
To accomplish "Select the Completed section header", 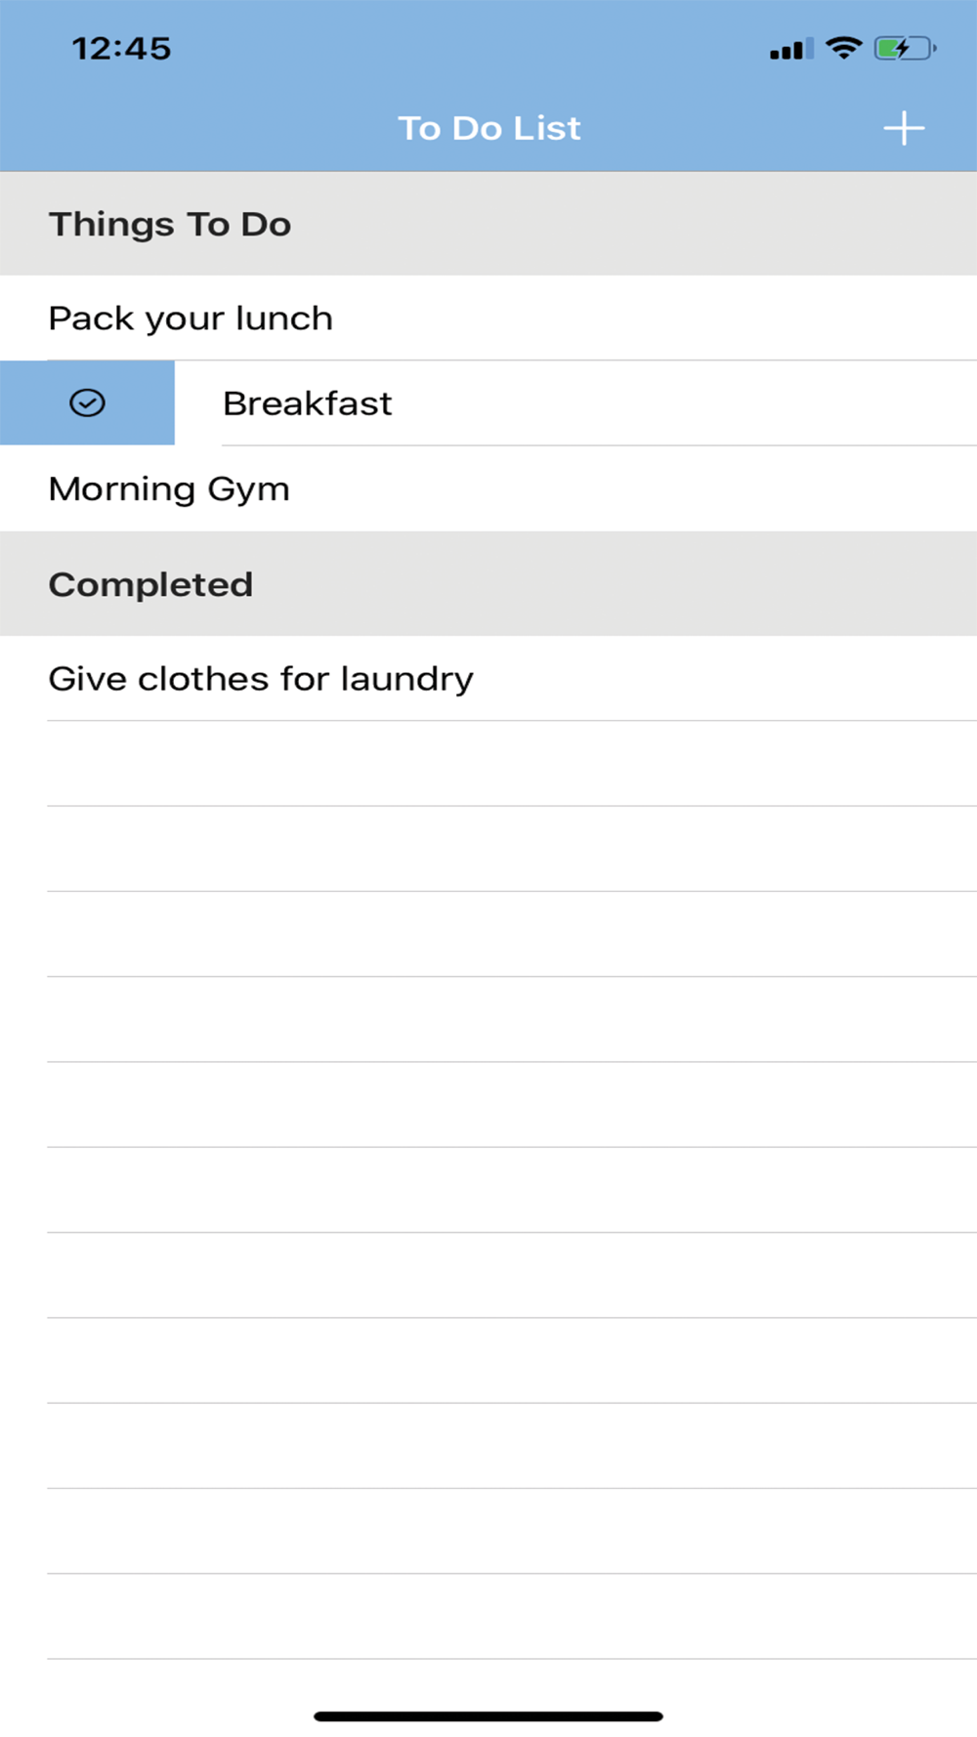I will tap(488, 584).
